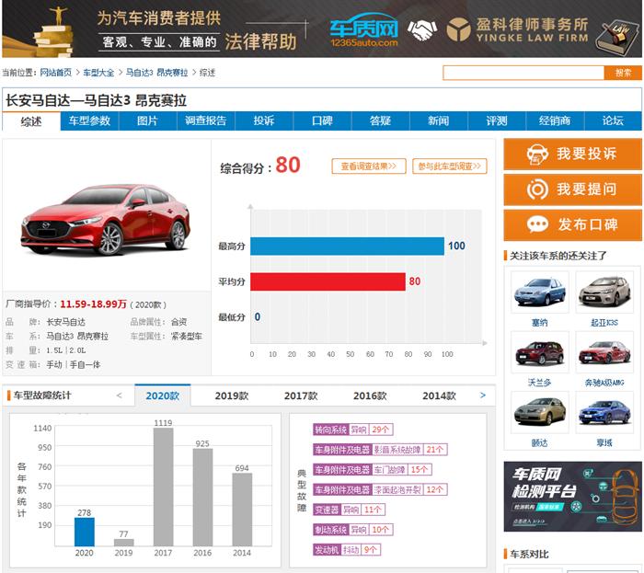The height and width of the screenshot is (573, 644).
Task: Click the 我要投诉 car complaint icon
Action: [537, 155]
